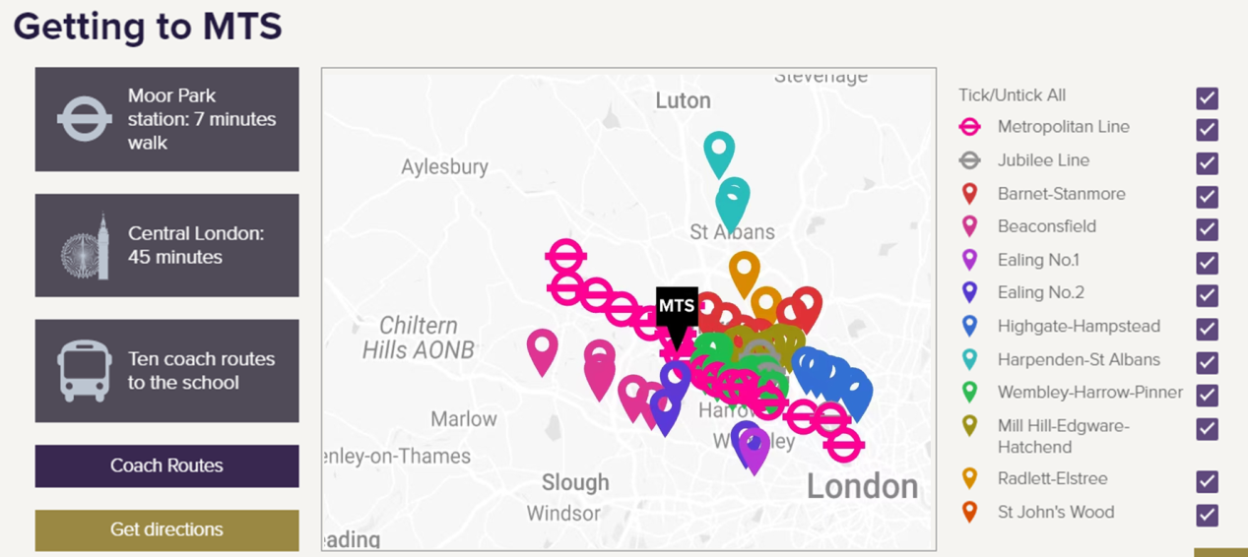Click the Luton label on the map

pyautogui.click(x=683, y=100)
